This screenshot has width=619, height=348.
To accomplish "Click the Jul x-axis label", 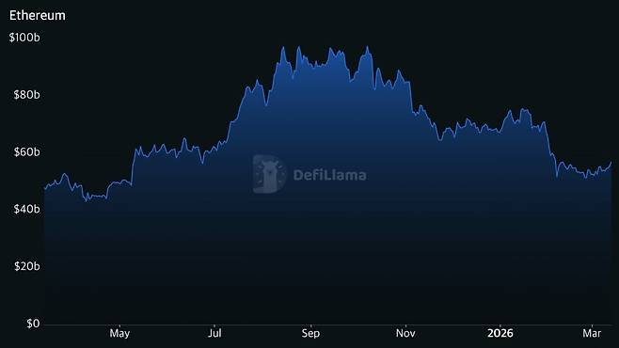I will (x=214, y=333).
